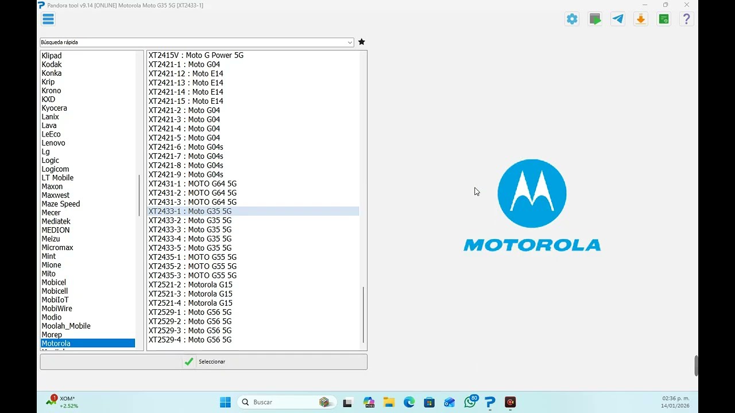Select LT Mobile brand
The image size is (735, 413).
(57, 178)
